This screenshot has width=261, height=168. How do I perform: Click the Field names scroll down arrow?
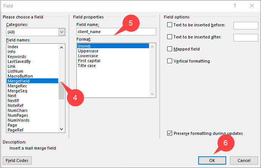pos(61,129)
